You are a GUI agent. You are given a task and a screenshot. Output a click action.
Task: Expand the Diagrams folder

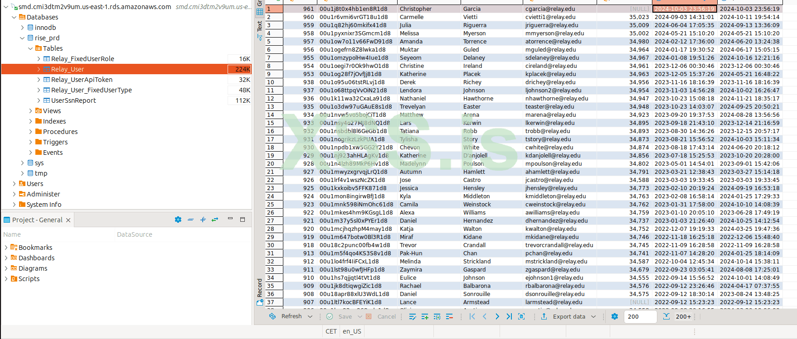(x=6, y=268)
